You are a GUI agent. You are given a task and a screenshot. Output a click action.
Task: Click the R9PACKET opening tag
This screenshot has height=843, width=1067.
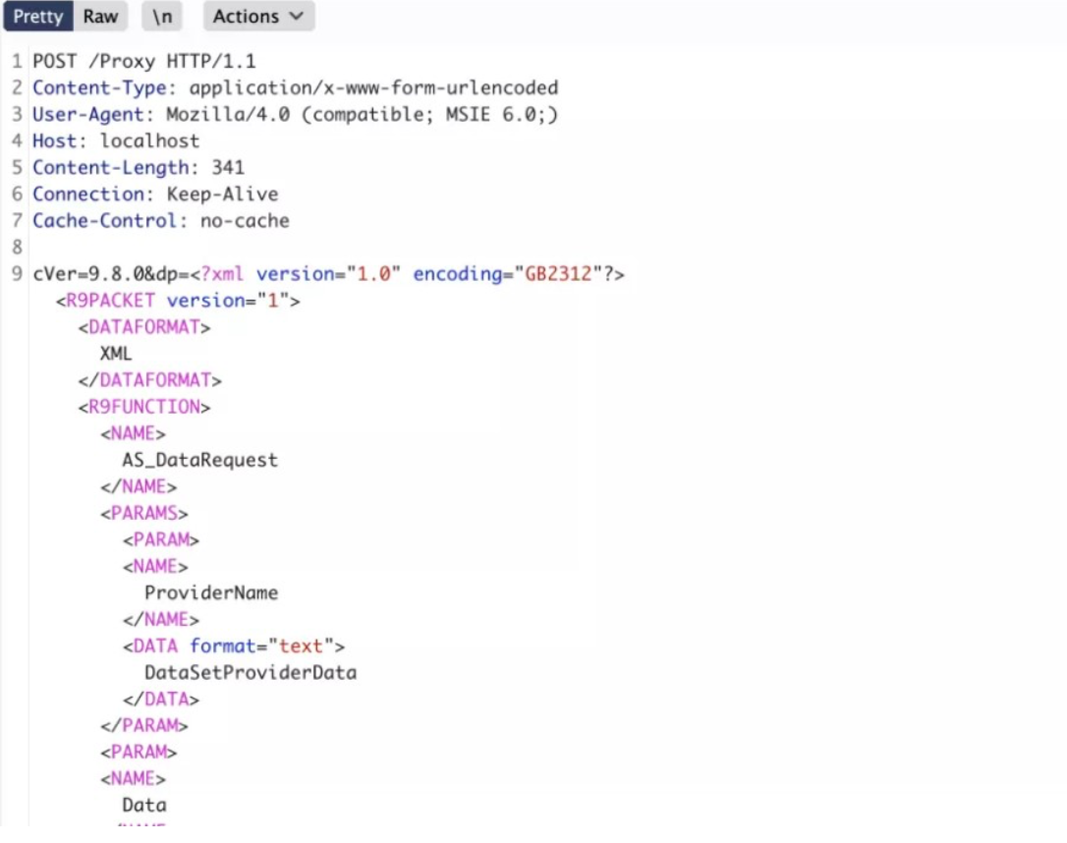tap(110, 301)
